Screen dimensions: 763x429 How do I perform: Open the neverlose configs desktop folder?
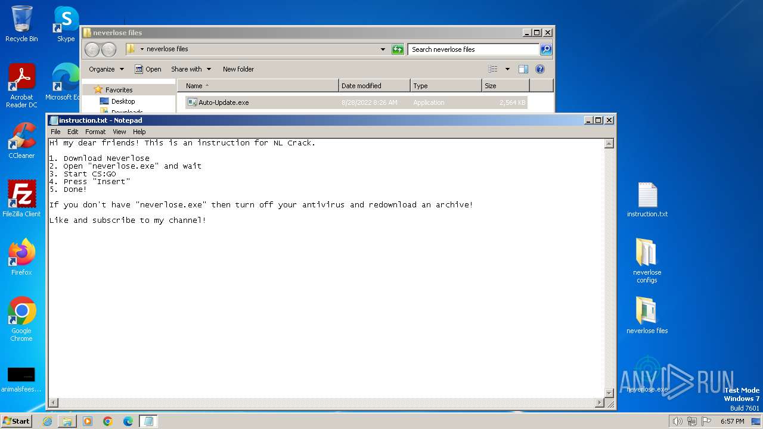coord(647,261)
